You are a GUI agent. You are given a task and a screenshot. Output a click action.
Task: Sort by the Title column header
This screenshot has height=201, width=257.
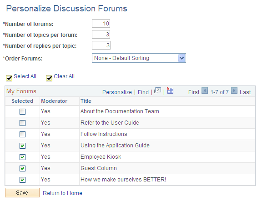point(86,101)
